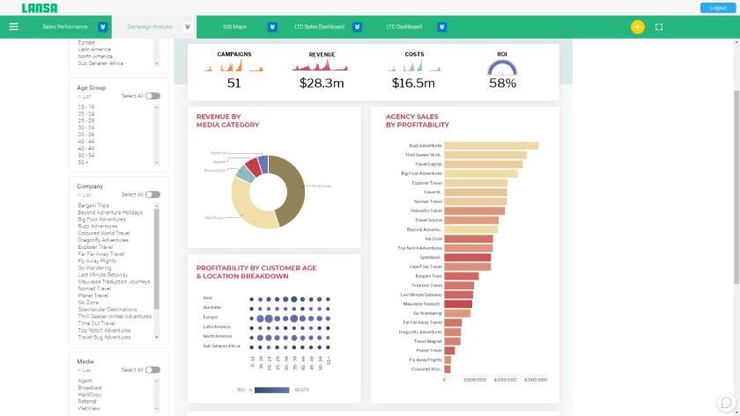Click the LANSA logo
Image resolution: width=740 pixels, height=416 pixels.
click(x=40, y=8)
